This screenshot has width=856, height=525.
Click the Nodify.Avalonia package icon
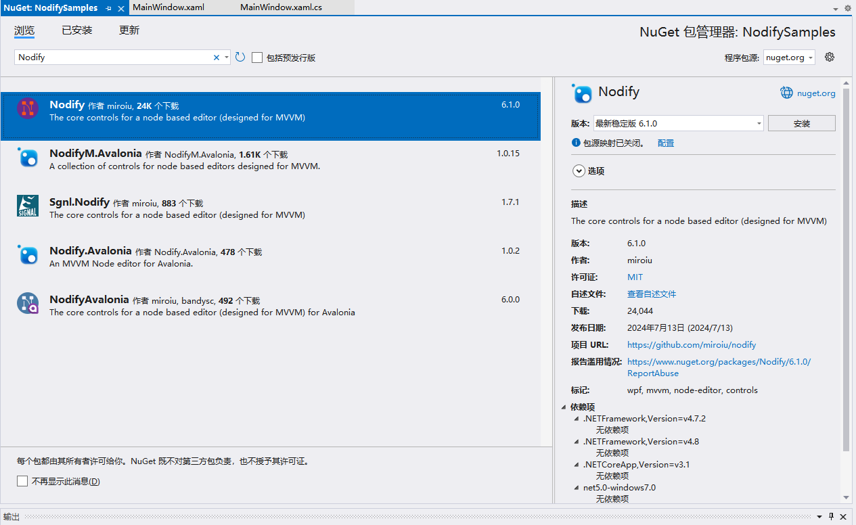click(x=28, y=255)
